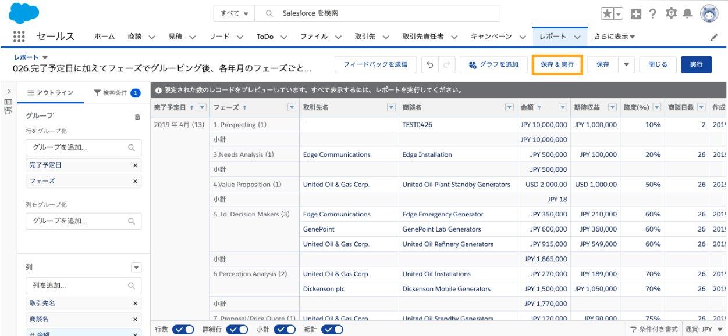The width and height of the screenshot is (728, 336).
Task: Click the 条件付き書式 button
Action: [x=654, y=330]
